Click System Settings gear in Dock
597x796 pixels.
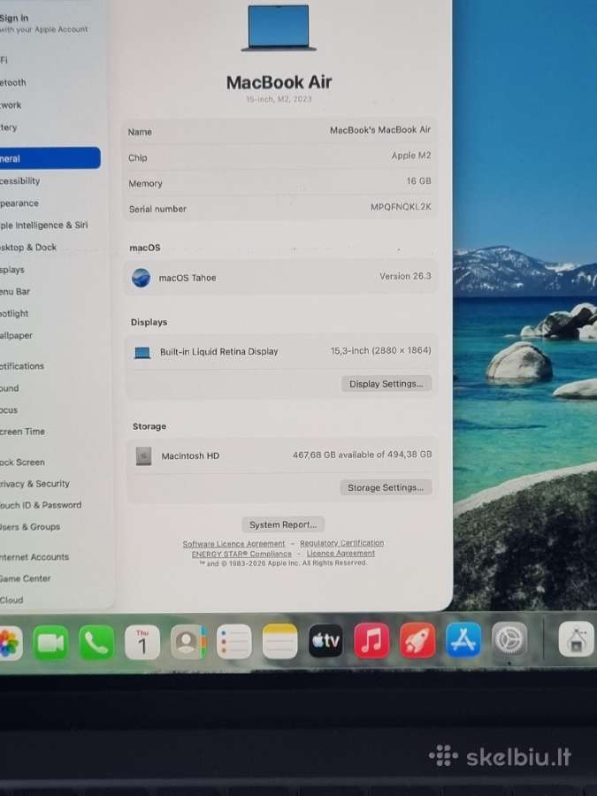pyautogui.click(x=509, y=639)
